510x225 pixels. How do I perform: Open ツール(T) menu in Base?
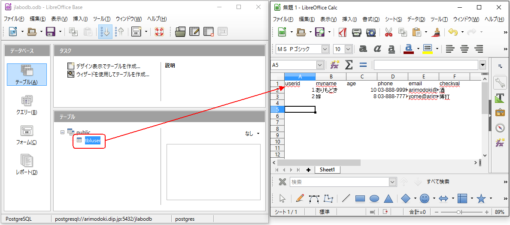click(102, 19)
